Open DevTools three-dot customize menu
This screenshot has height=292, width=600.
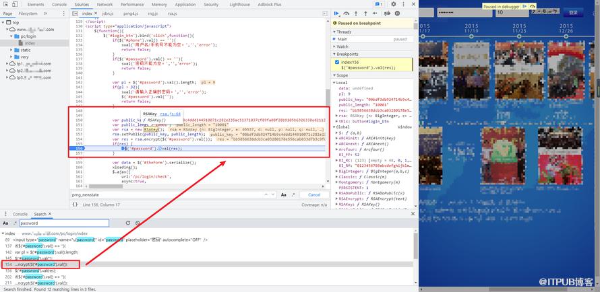coord(403,4)
